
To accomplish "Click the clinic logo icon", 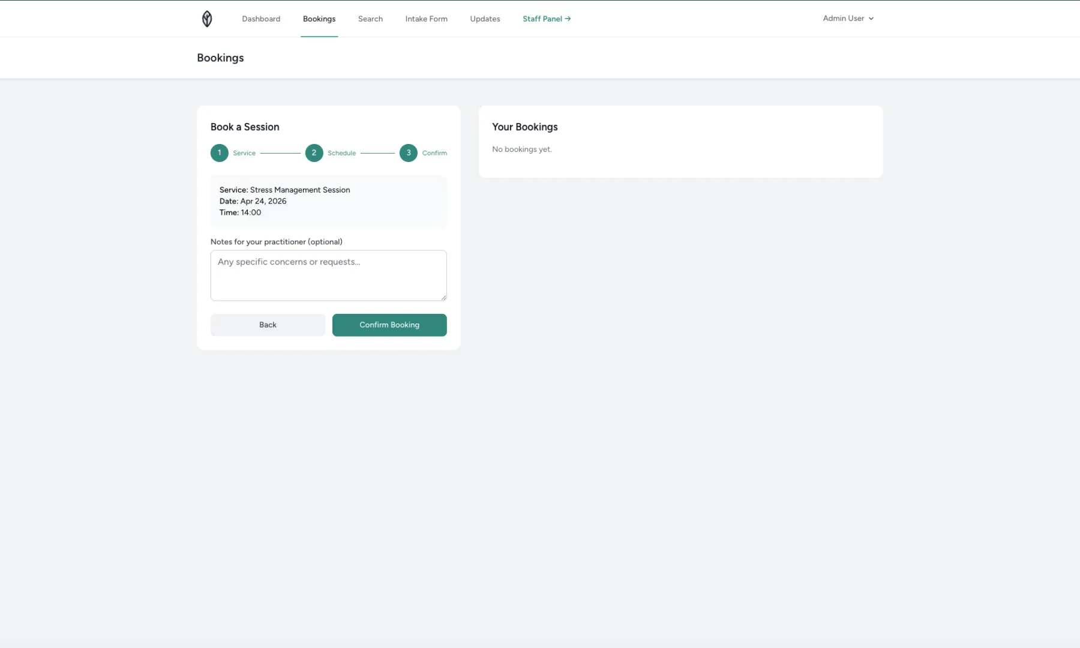I will (x=207, y=19).
